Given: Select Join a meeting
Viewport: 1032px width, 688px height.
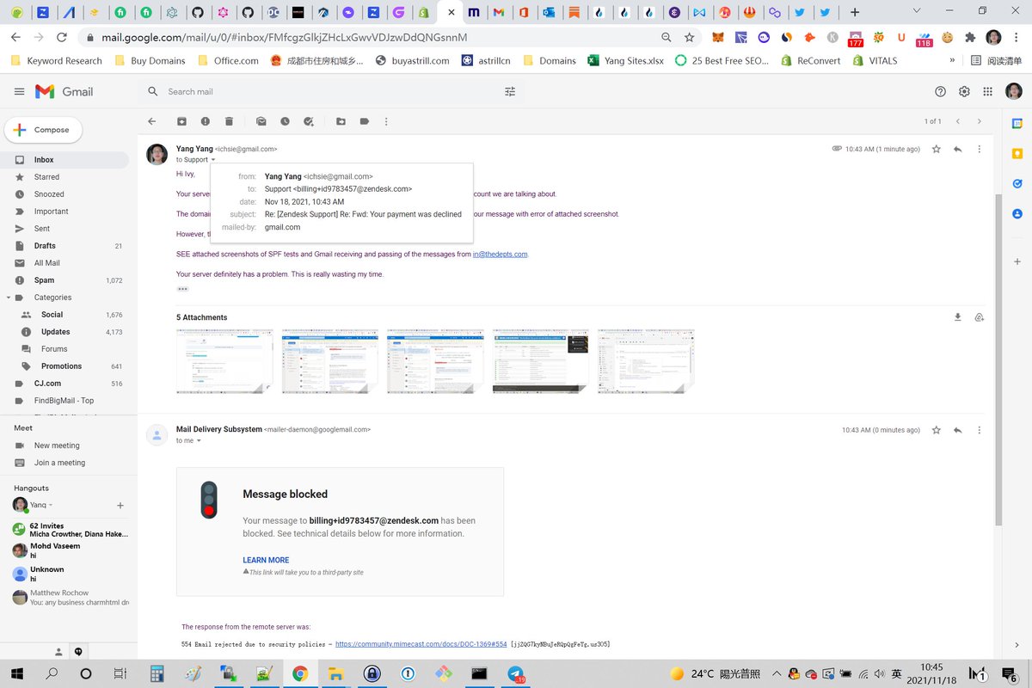Looking at the screenshot, I should [59, 463].
